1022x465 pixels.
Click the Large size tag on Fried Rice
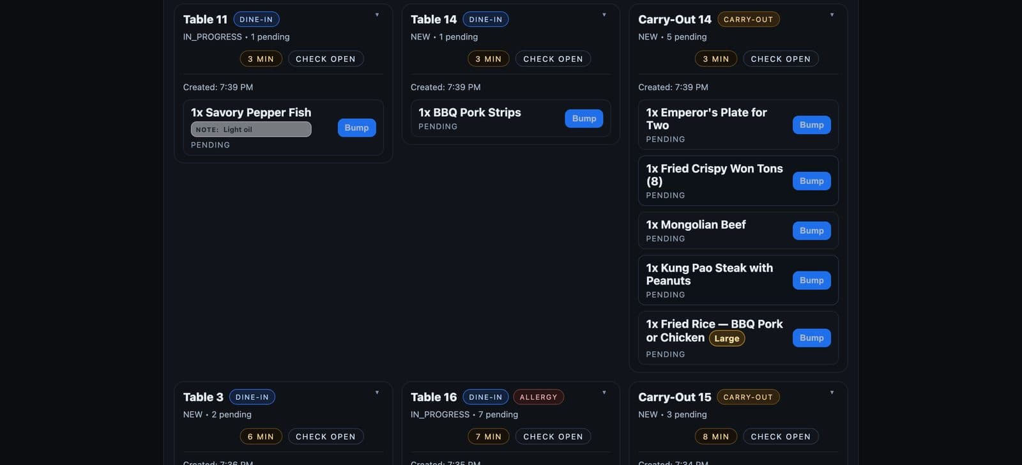tap(727, 339)
